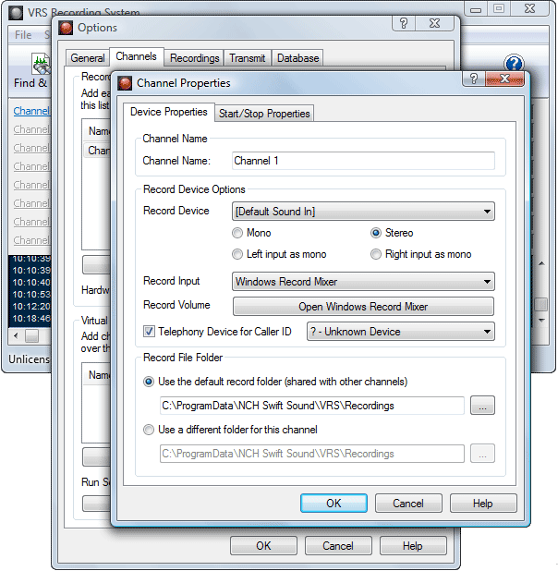Select the Mono radio button
The image size is (558, 571).
pos(237,233)
